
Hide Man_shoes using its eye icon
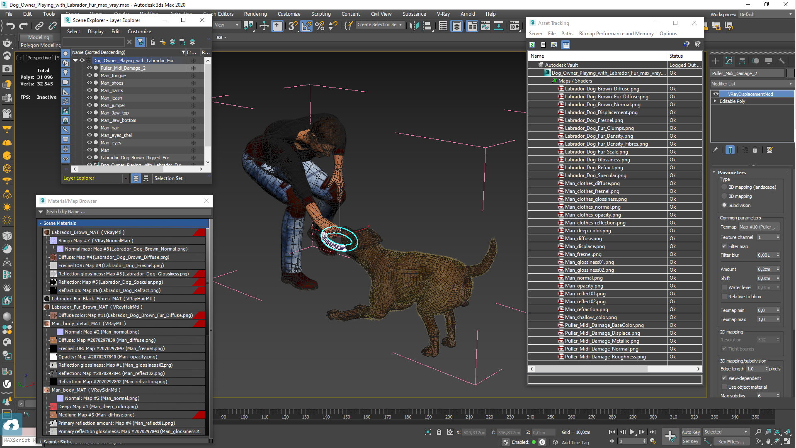pyautogui.click(x=89, y=83)
